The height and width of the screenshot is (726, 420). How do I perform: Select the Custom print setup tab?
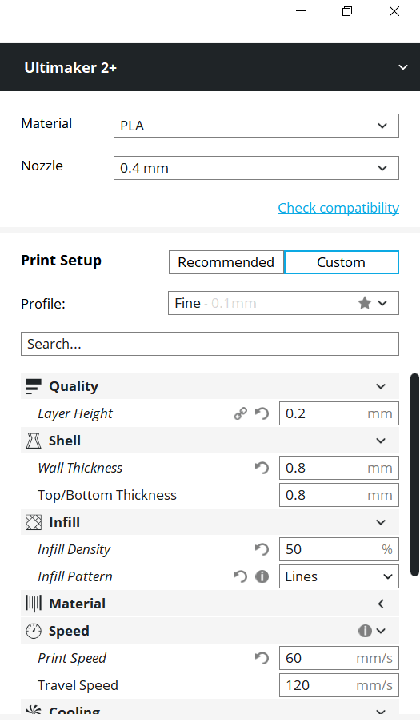tap(342, 262)
